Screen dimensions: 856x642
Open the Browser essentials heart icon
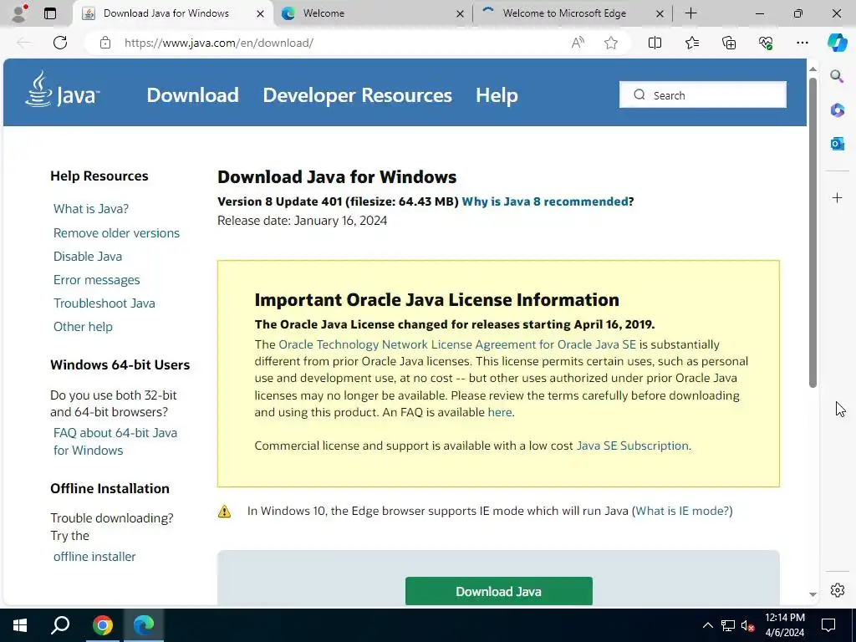pos(766,43)
